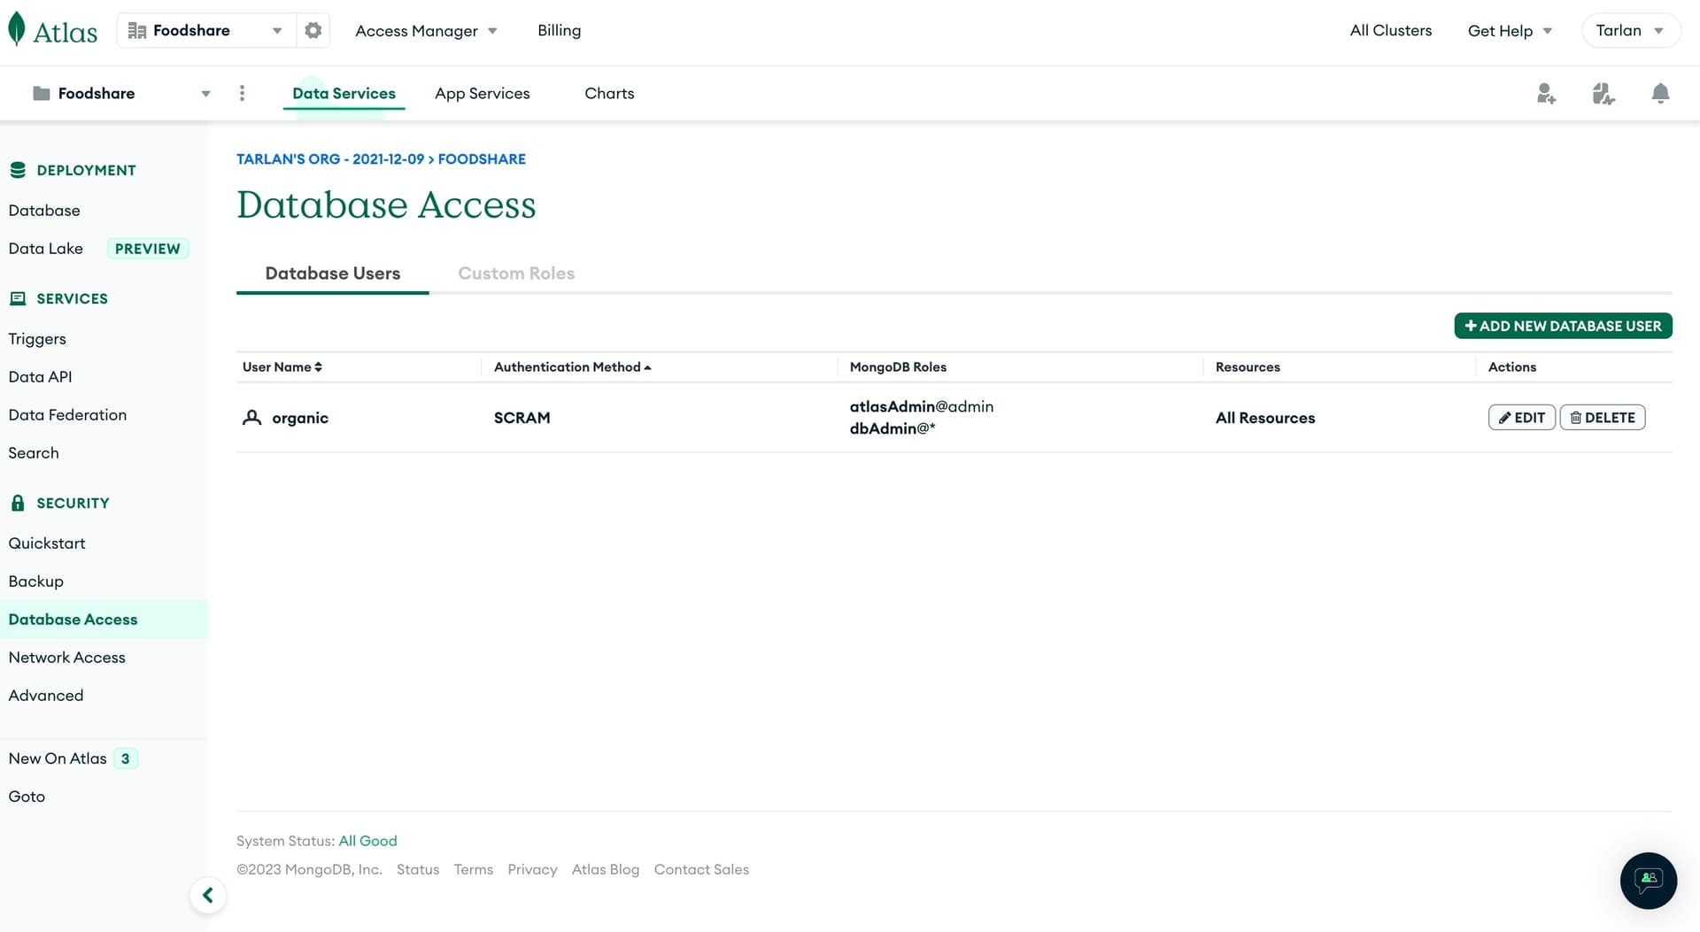This screenshot has width=1700, height=932.
Task: Collapse the sidebar with the arrow button
Action: (x=208, y=895)
